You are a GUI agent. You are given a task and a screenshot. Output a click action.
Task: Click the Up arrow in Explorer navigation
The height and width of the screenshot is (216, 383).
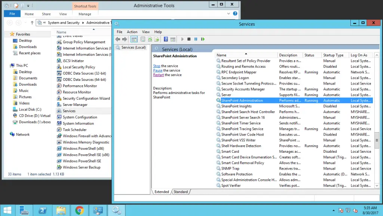tap(32, 23)
